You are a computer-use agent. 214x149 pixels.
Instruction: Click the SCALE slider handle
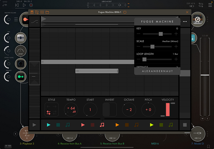point(152,47)
